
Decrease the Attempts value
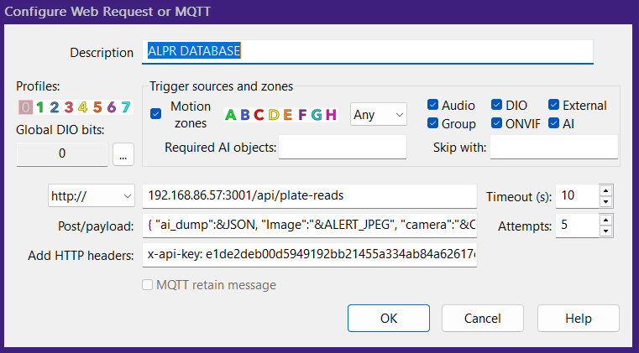click(605, 231)
